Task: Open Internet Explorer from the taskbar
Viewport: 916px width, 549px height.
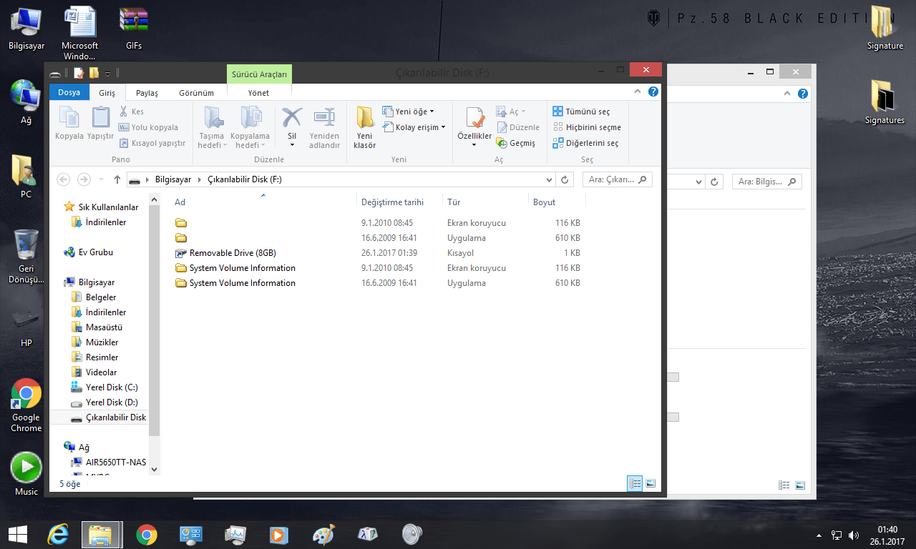Action: [x=57, y=535]
